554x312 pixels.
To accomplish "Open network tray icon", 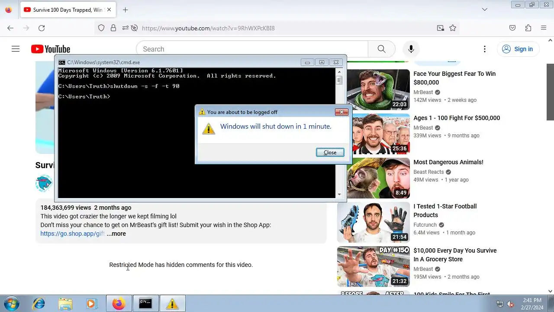I will [500, 304].
